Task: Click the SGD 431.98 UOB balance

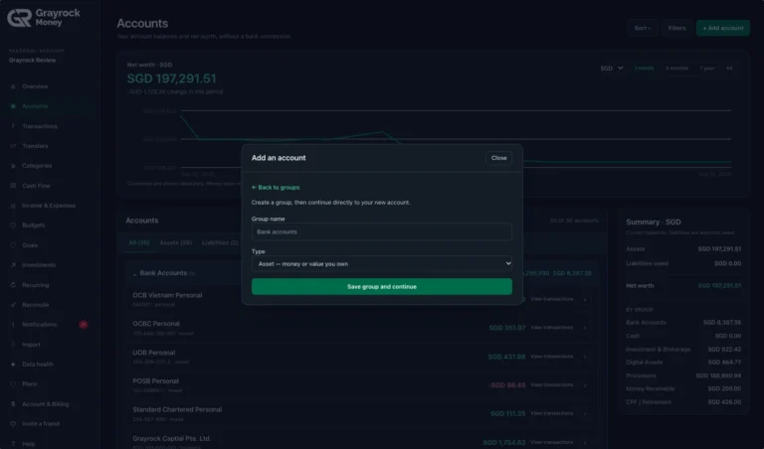Action: point(506,357)
